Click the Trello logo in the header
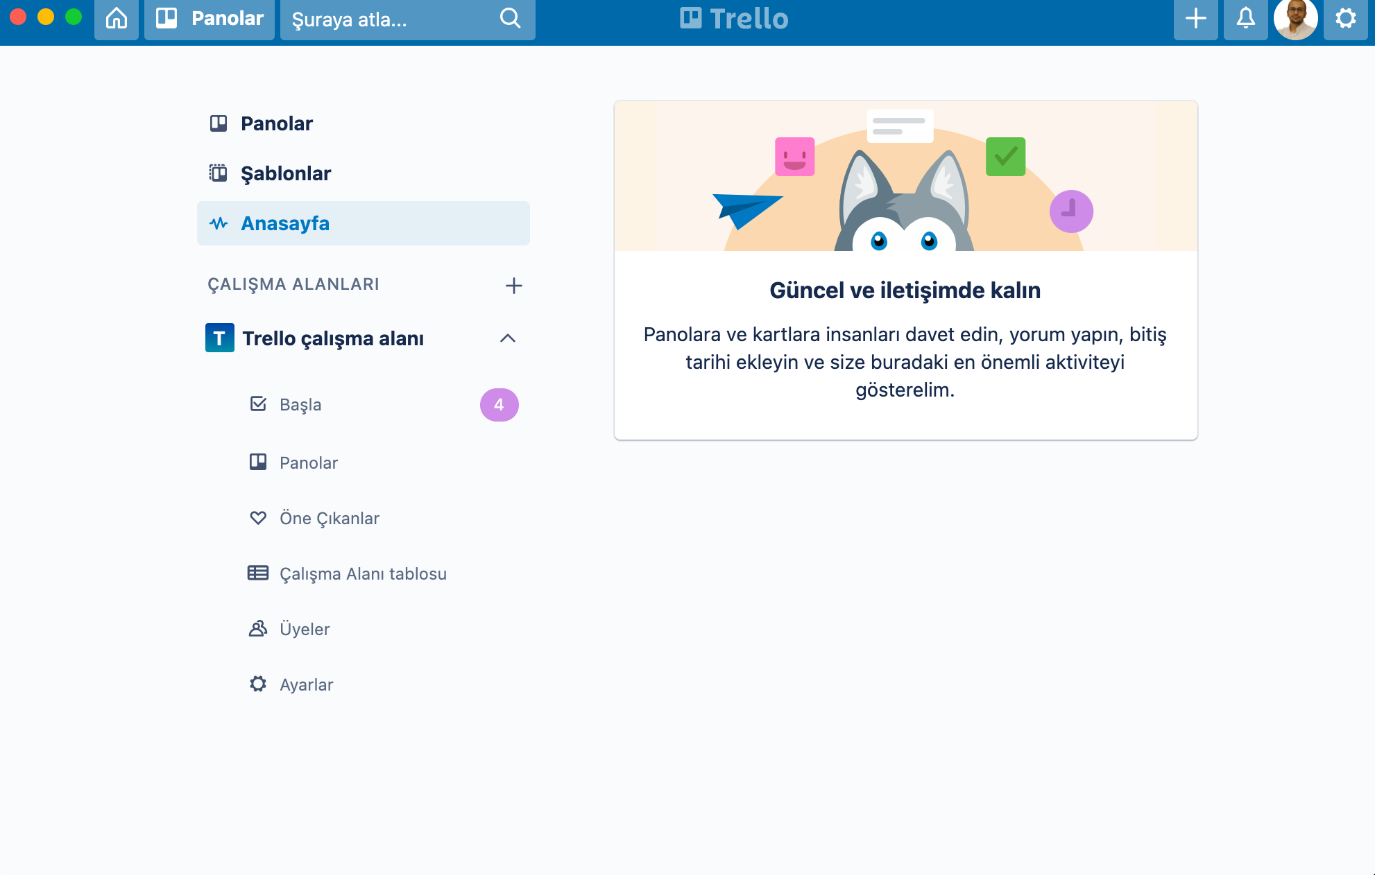 [734, 19]
